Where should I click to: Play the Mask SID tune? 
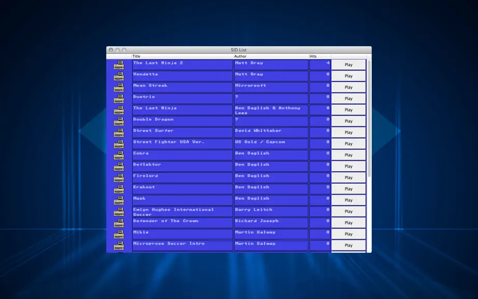pyautogui.click(x=348, y=200)
